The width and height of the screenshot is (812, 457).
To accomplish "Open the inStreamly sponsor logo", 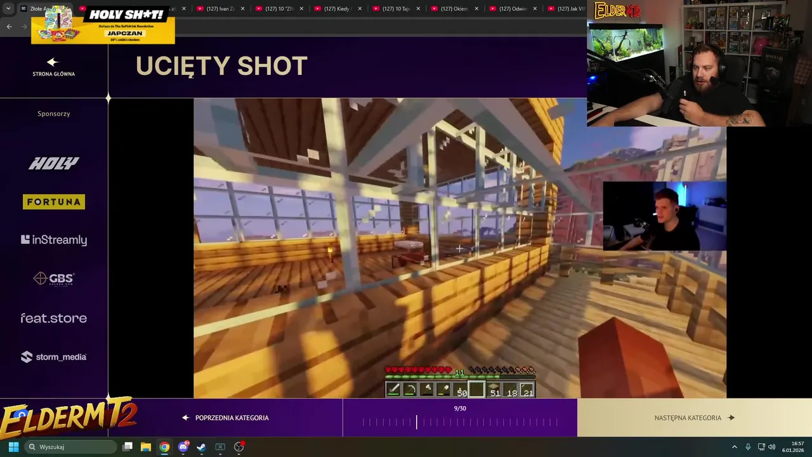I will [54, 240].
